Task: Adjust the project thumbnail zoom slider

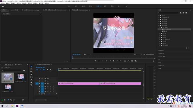Action: [17, 100]
